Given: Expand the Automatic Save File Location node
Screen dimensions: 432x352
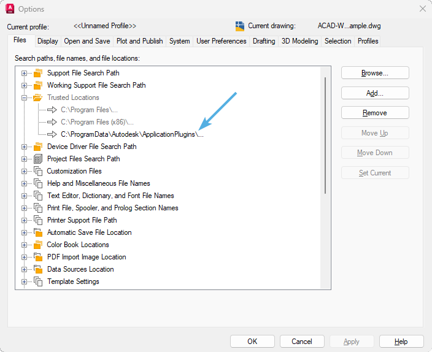Looking at the screenshot, I should [25, 233].
